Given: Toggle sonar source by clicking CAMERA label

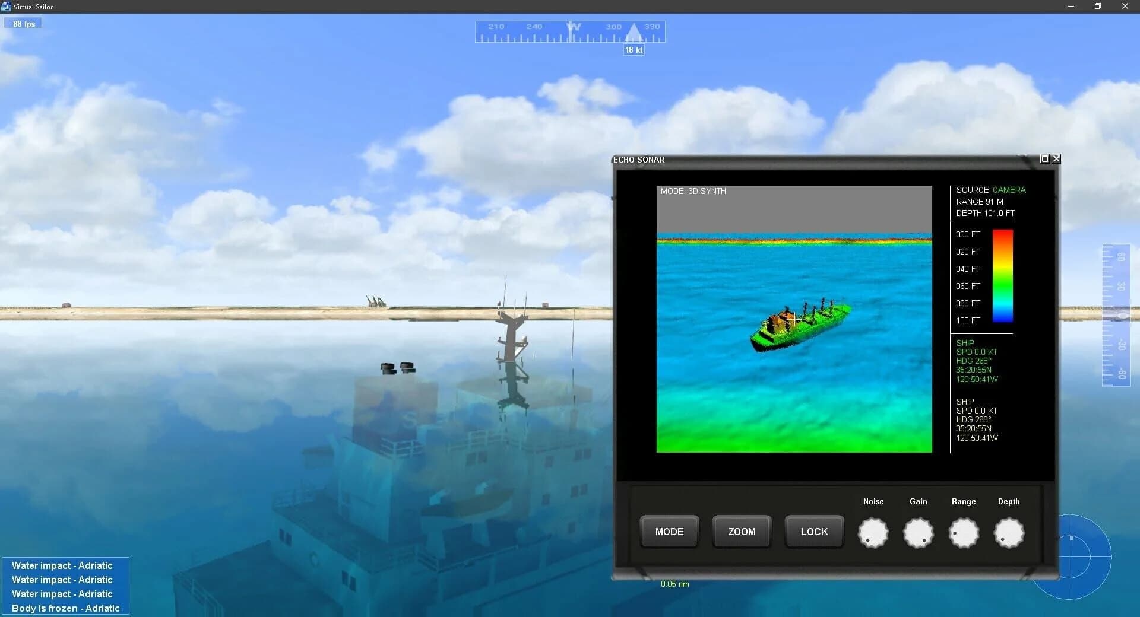Looking at the screenshot, I should (x=1009, y=190).
